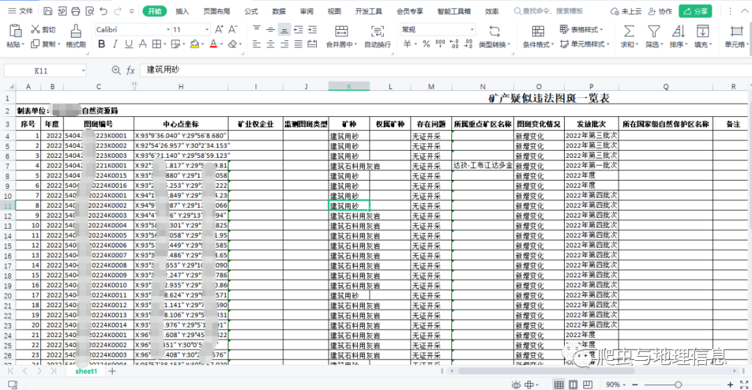Apply thousands separator 000 format
Image resolution: width=752 pixels, height=390 pixels.
[x=440, y=44]
